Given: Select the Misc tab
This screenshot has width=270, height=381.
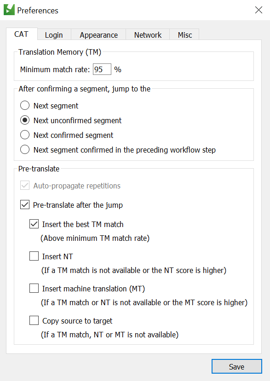Looking at the screenshot, I should (184, 35).
